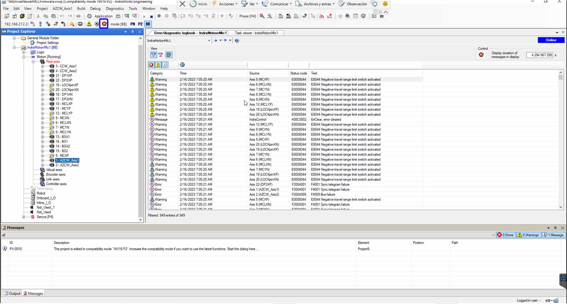This screenshot has width=567, height=304.
Task: Switch to P0 phase mode
Action: point(133,24)
